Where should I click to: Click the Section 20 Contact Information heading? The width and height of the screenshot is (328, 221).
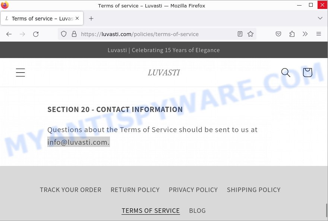115,109
